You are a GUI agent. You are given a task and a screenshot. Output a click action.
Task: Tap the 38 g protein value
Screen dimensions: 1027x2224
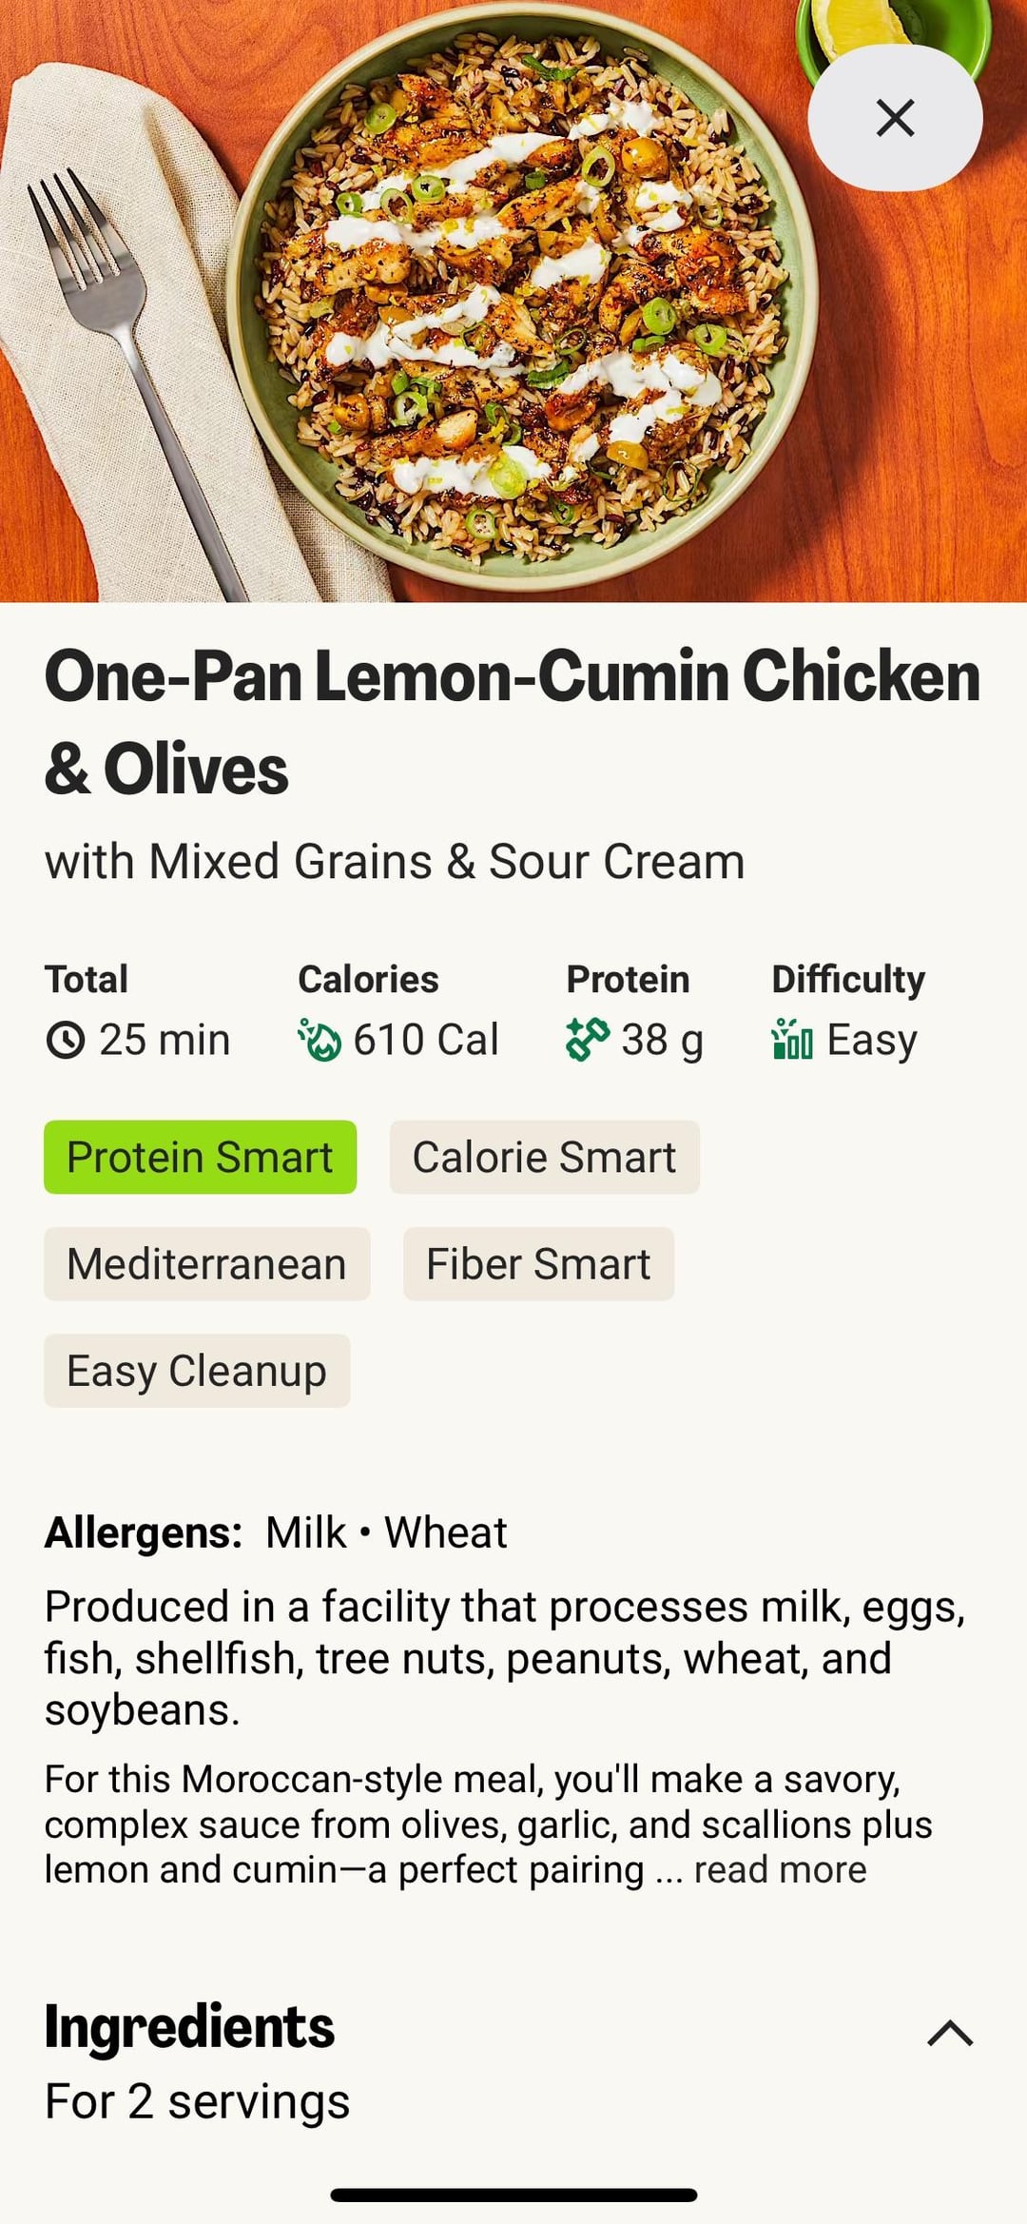point(662,1040)
